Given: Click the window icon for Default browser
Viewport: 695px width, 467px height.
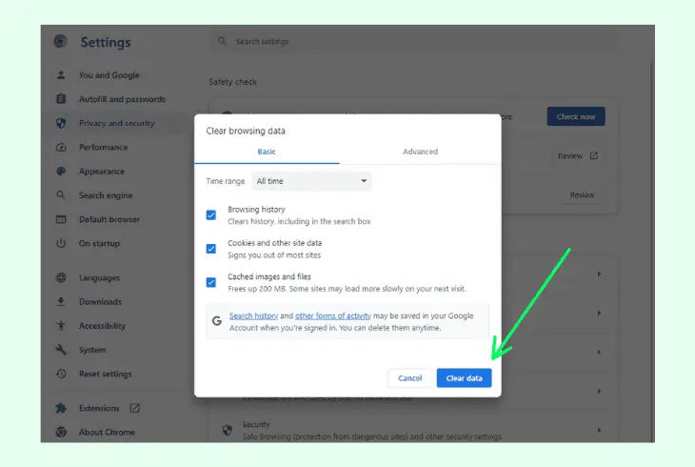Looking at the screenshot, I should tap(61, 219).
